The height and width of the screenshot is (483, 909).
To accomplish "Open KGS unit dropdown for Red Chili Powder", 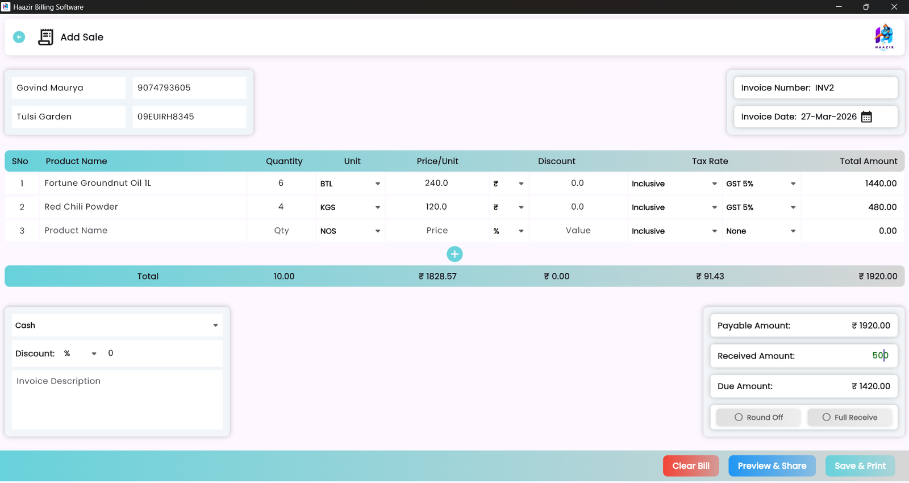I will click(x=350, y=207).
